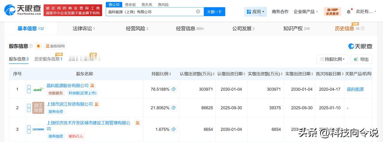Click the 国有全资 tag
383x142 pixels.
(56, 112)
